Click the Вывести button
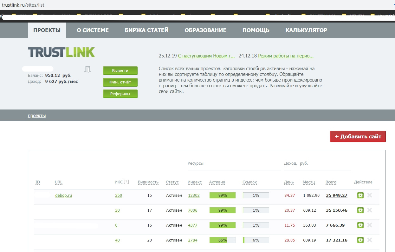The height and width of the screenshot is (252, 395). [x=120, y=71]
